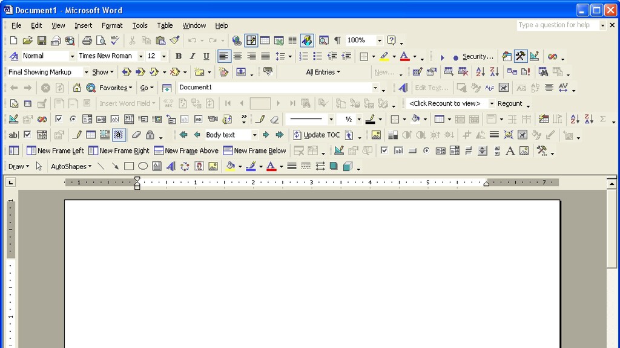This screenshot has height=348, width=620.
Task: Select the Oval shape tool
Action: pyautogui.click(x=143, y=167)
